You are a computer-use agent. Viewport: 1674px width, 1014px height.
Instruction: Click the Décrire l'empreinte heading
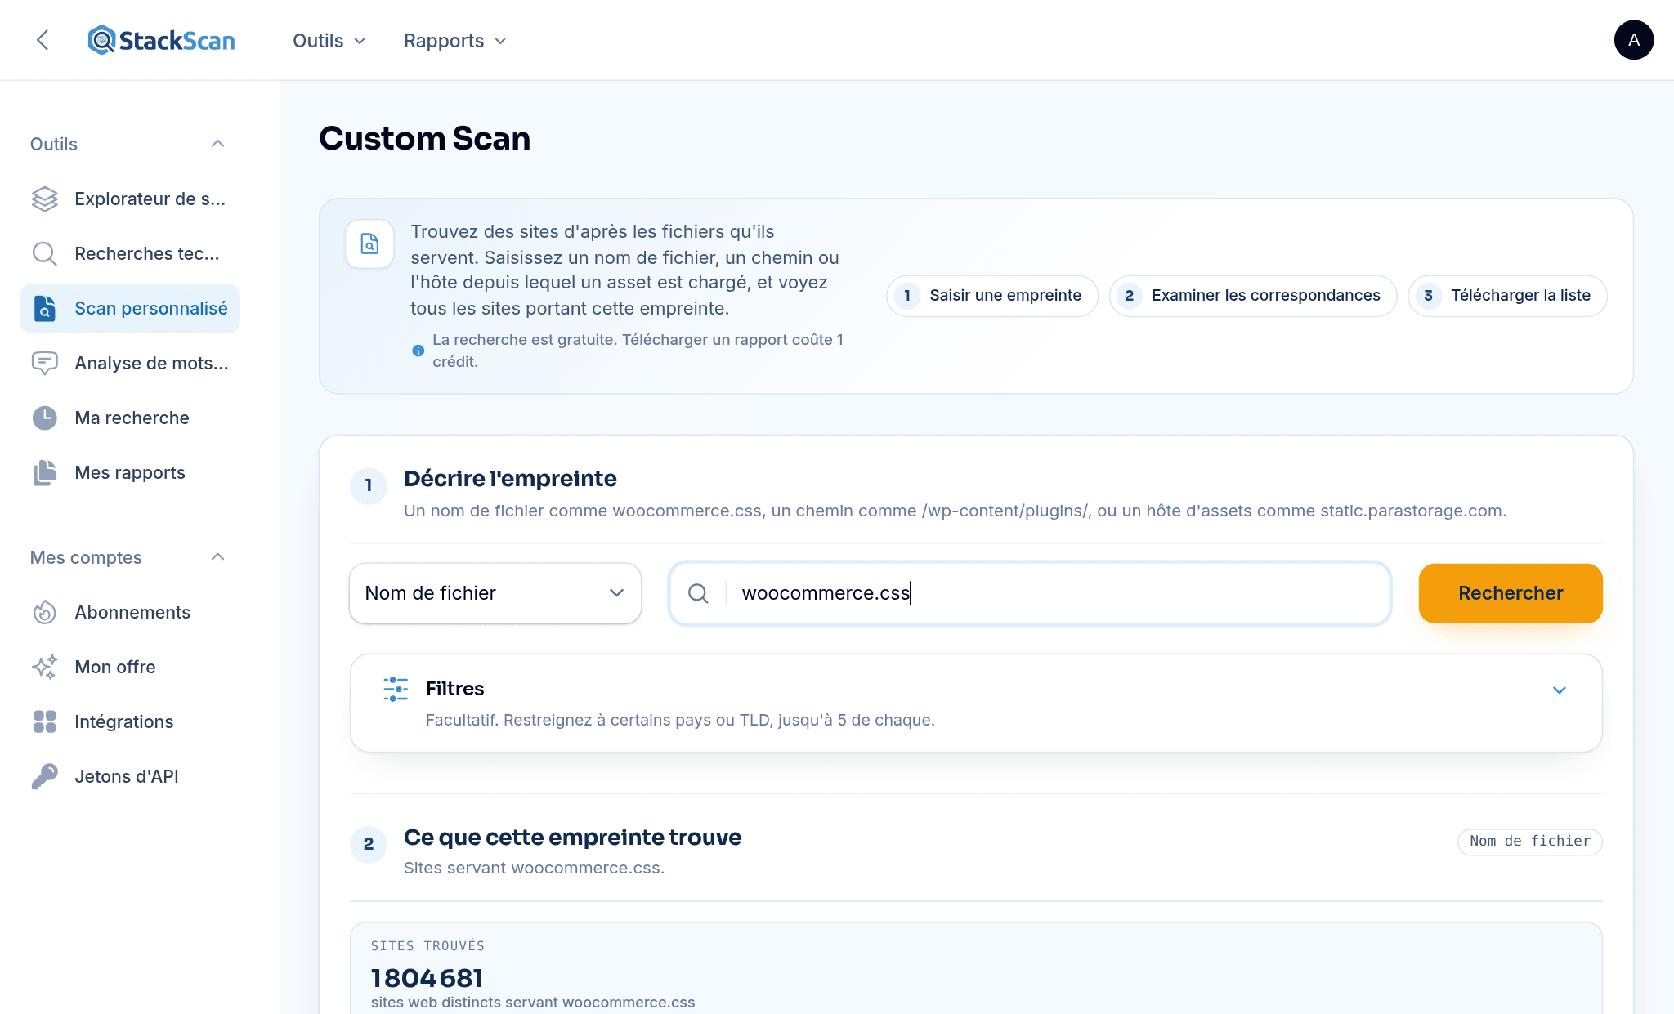pyautogui.click(x=510, y=479)
